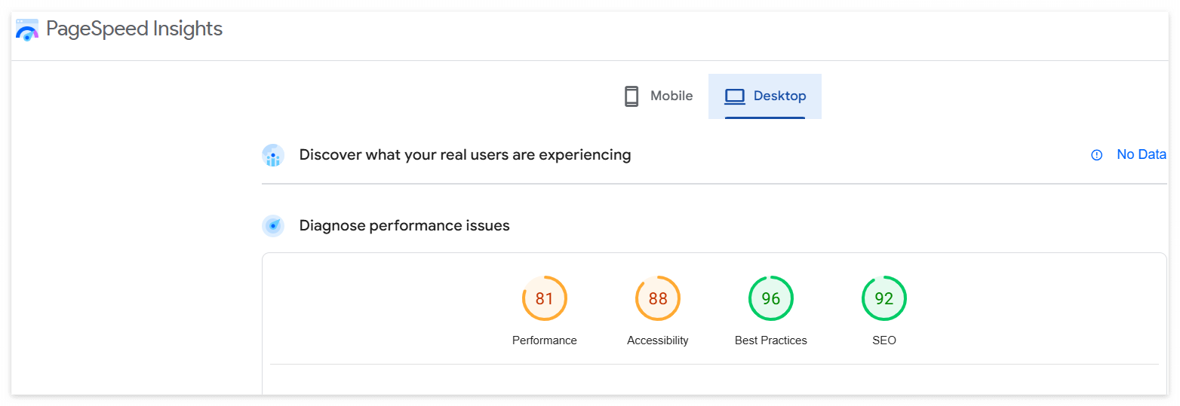Screen dimensions: 1180x406
Task: Click the Accessibility label
Action: [658, 340]
